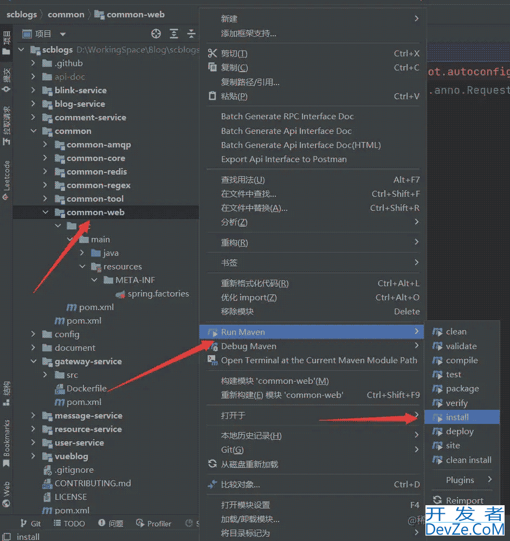The height and width of the screenshot is (541, 510).
Task: Open the Plugins submenu
Action: pos(462,480)
